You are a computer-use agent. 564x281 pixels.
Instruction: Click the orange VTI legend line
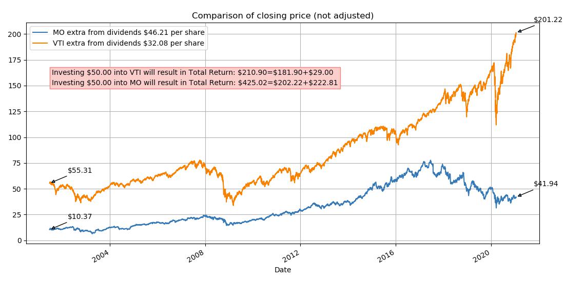point(41,43)
